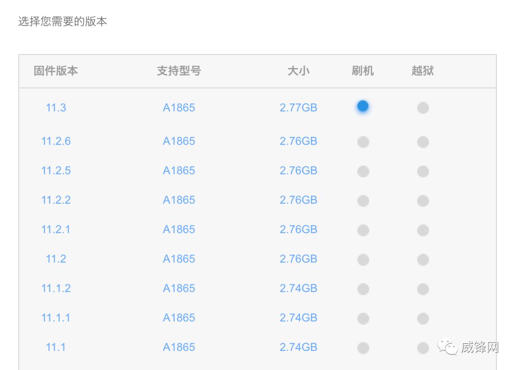Select 刷机 radio in the 11.1 row

click(363, 348)
